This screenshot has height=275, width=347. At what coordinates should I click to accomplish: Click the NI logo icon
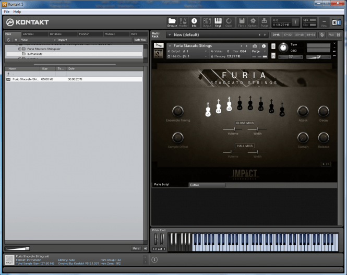(336, 22)
